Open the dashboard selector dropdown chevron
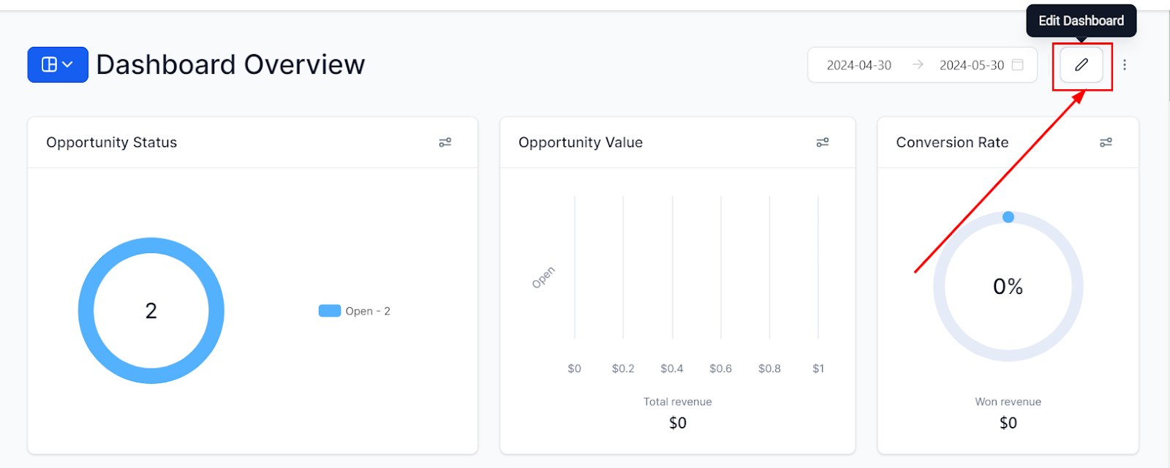The width and height of the screenshot is (1170, 468). click(68, 64)
